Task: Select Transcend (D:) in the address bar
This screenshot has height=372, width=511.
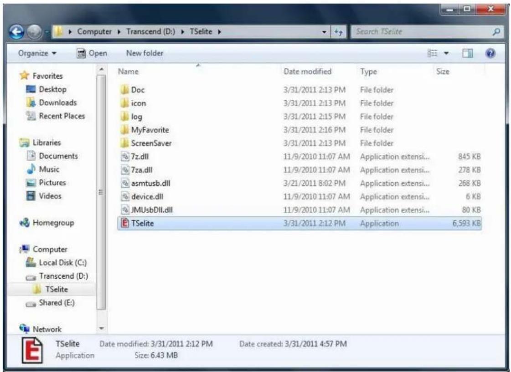Action: point(150,31)
